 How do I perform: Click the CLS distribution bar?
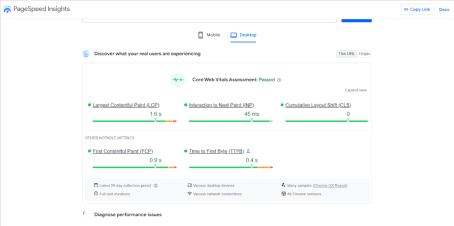[x=327, y=121]
